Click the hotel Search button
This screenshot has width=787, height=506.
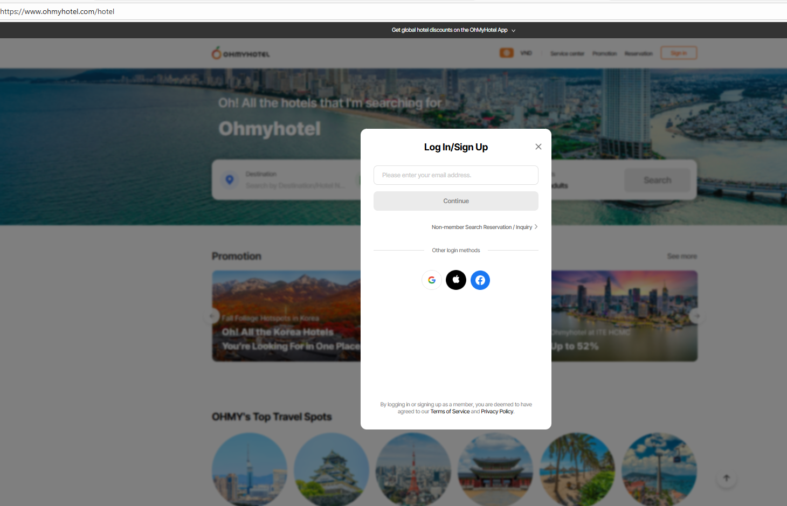pos(658,180)
